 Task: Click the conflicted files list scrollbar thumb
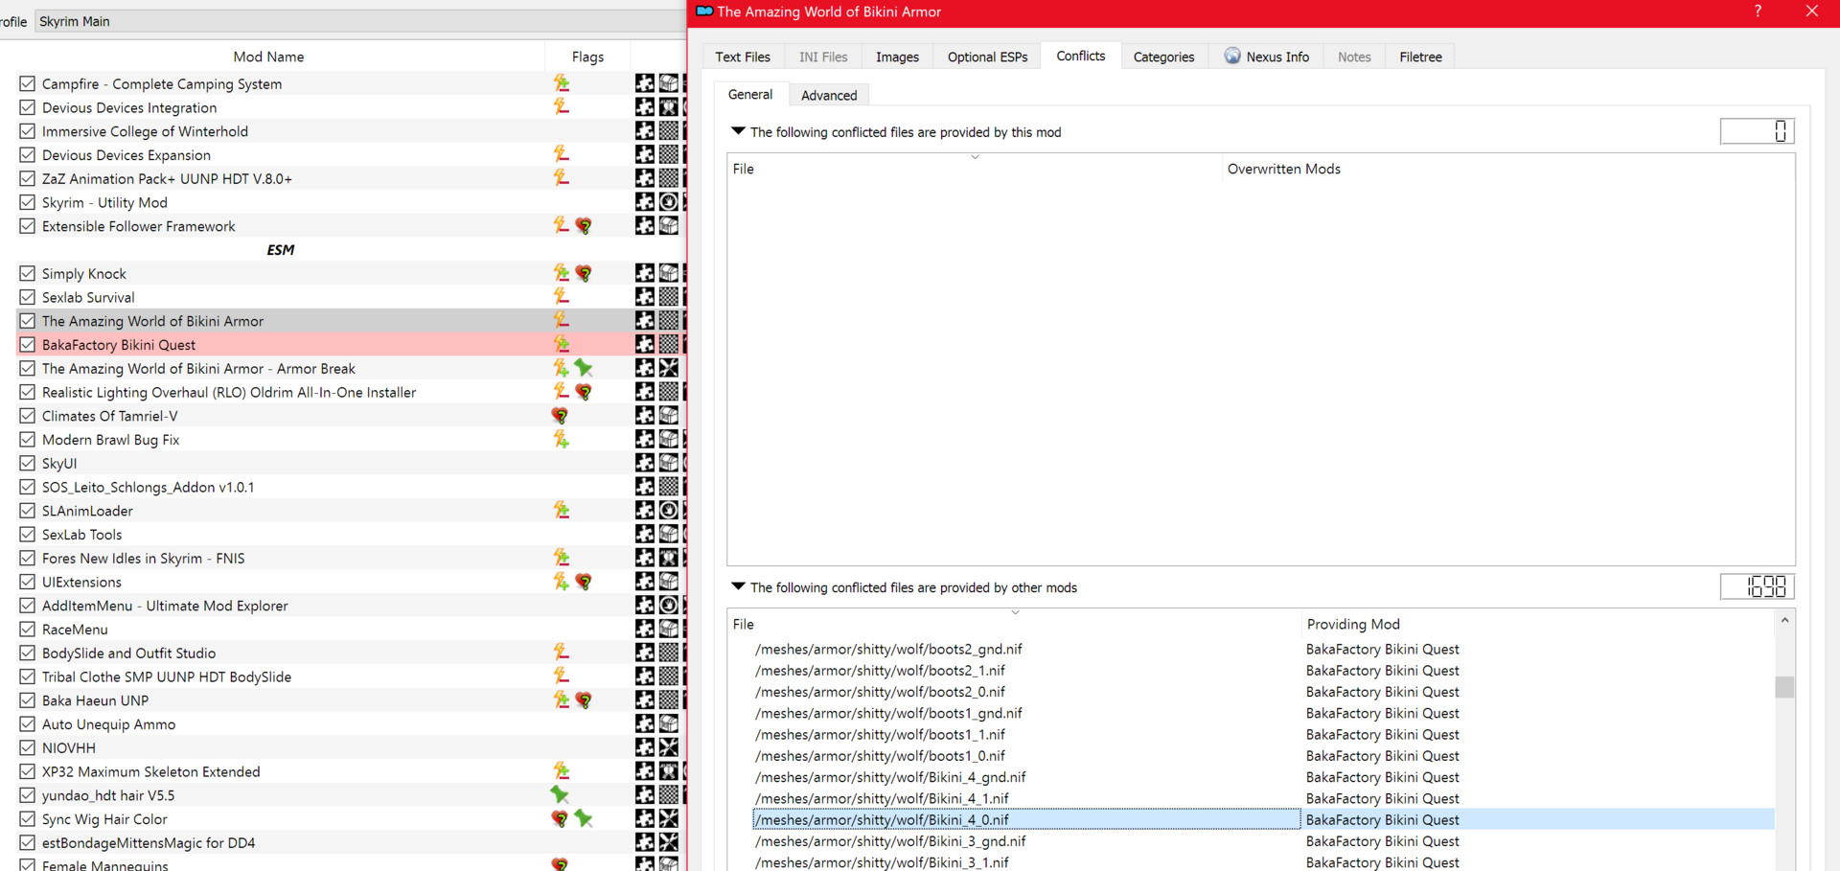pos(1784,686)
